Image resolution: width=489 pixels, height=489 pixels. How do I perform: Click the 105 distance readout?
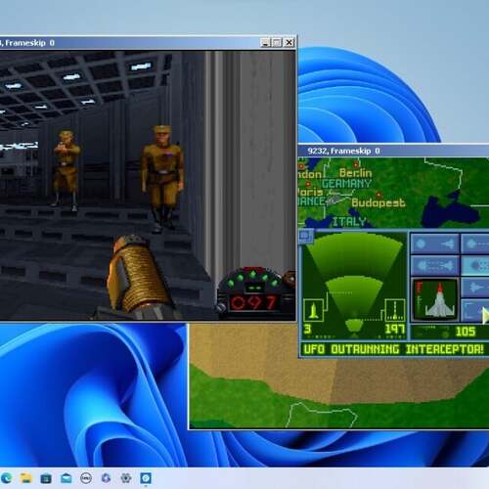click(465, 332)
